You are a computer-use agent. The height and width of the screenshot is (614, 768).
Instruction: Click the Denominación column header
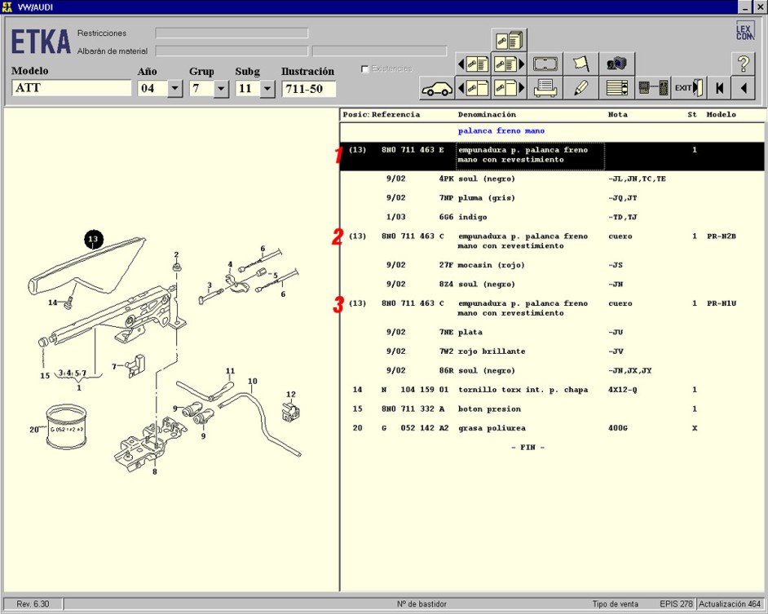click(487, 115)
